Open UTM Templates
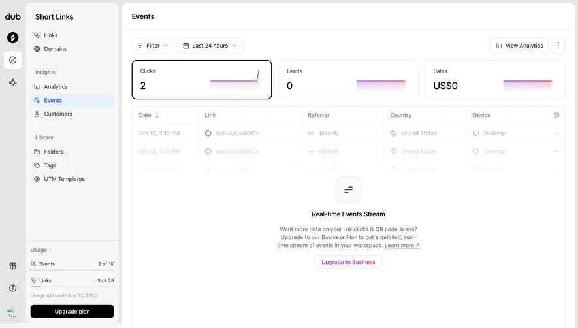The image size is (578, 328). (72, 179)
